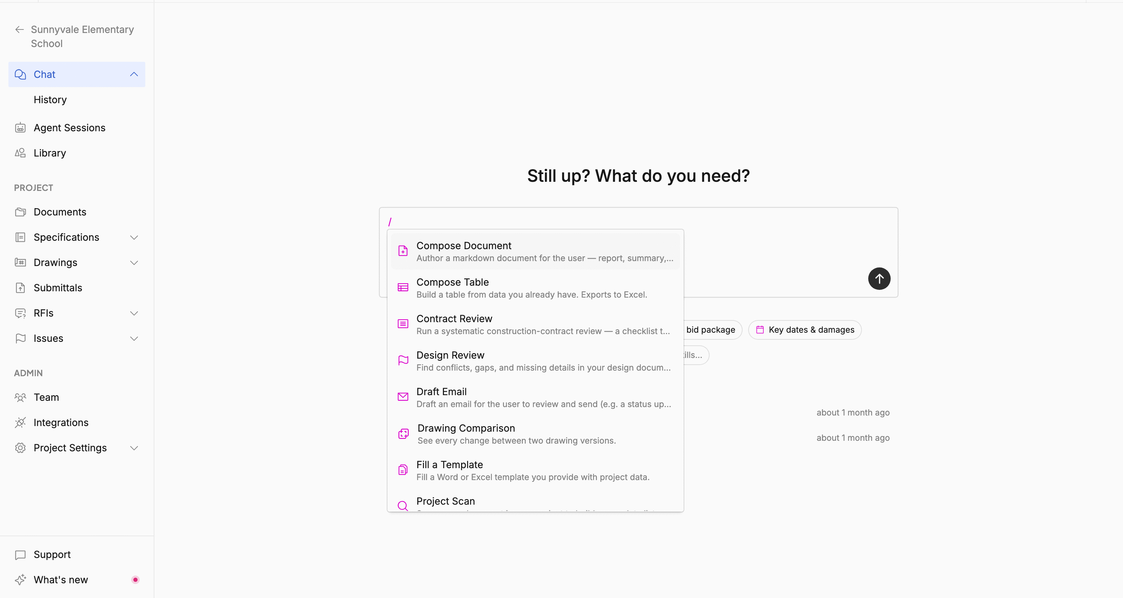Open chat History link
This screenshot has width=1123, height=598.
pyautogui.click(x=50, y=100)
